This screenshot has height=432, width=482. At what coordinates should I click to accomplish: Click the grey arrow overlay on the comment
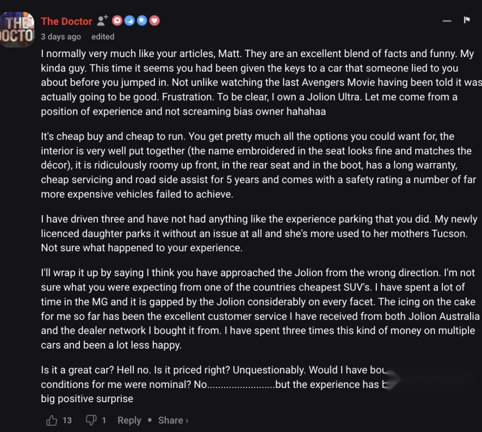pyautogui.click(x=392, y=379)
